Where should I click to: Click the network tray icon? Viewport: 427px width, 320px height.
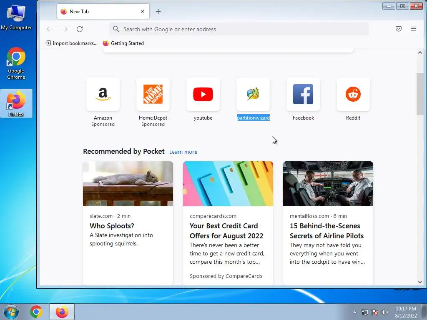[x=364, y=312]
